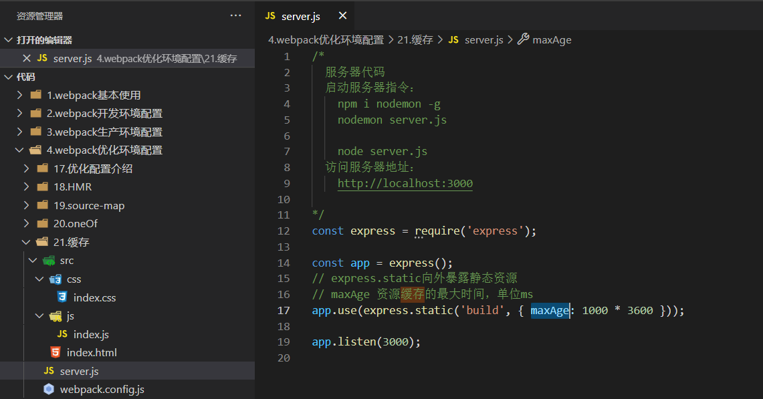Close server.js in the open editors list
This screenshot has height=399, width=763.
coord(27,58)
